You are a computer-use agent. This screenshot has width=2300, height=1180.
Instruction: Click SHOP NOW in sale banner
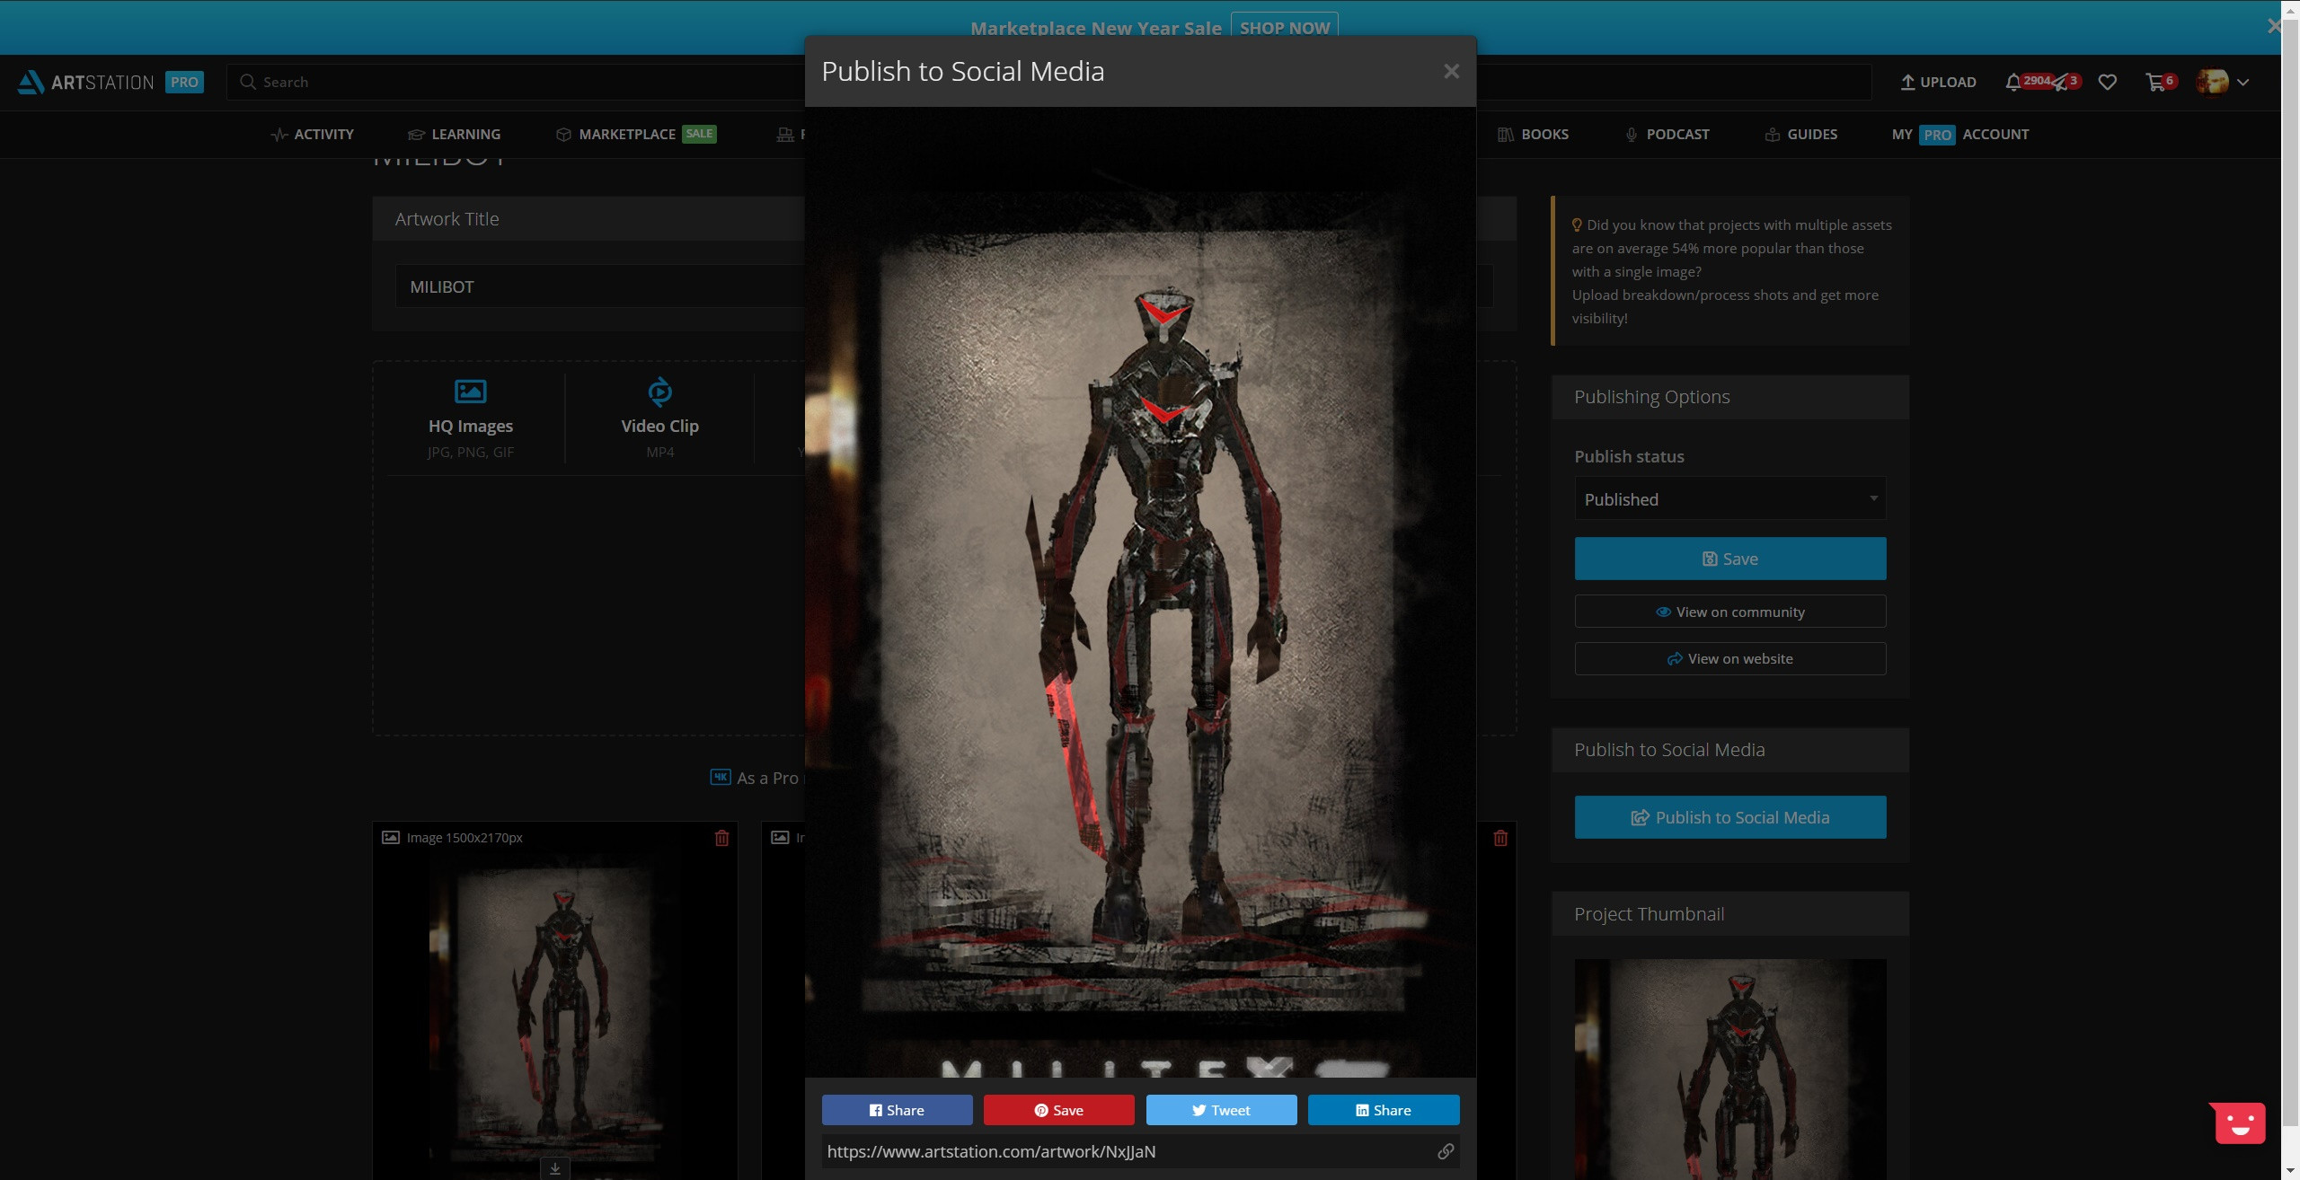1284,28
